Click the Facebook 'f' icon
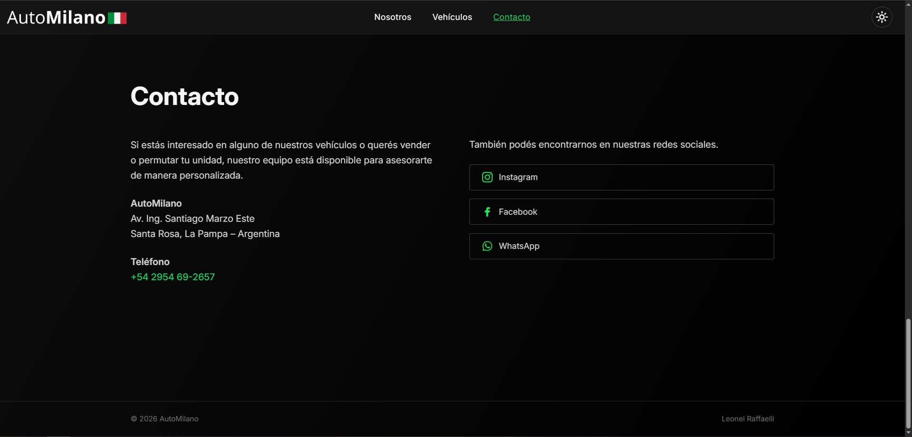The height and width of the screenshot is (437, 912). click(x=487, y=212)
